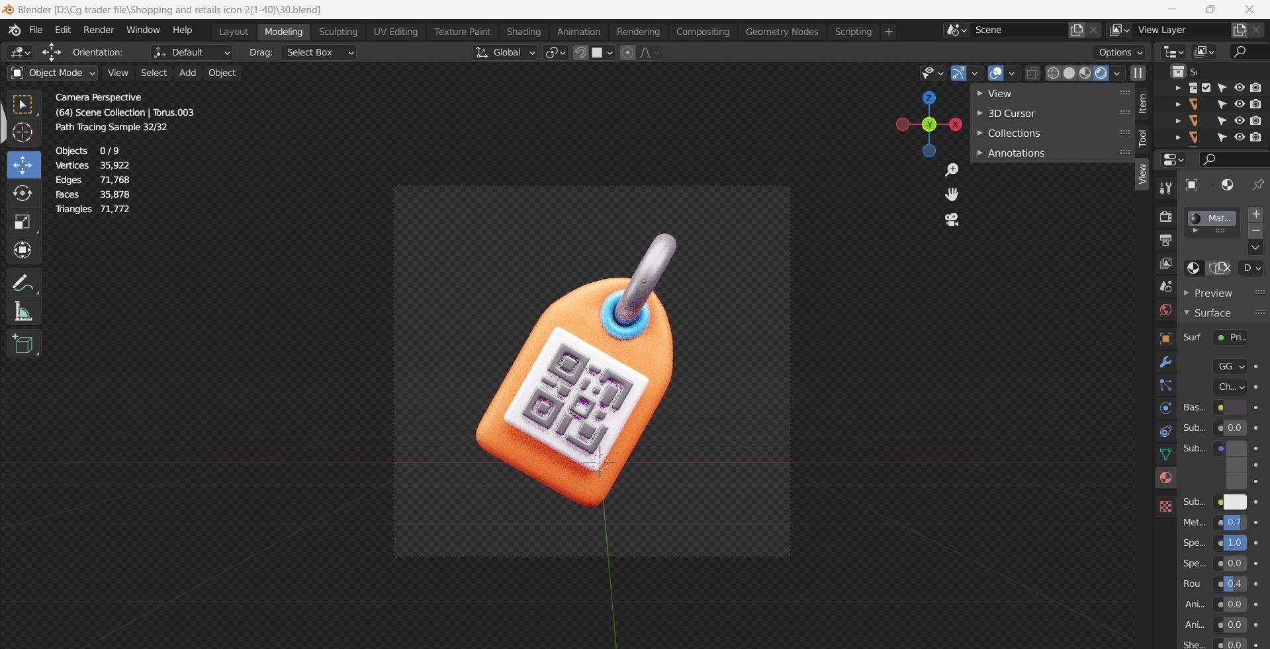Switch to the Geometry Nodes workspace tab
1270x649 pixels.
pos(782,32)
